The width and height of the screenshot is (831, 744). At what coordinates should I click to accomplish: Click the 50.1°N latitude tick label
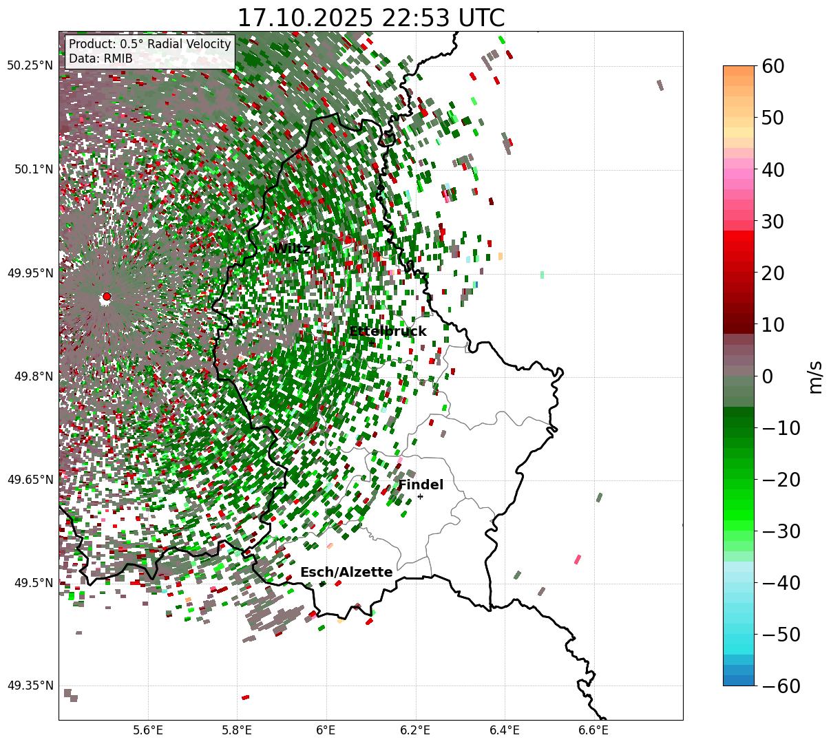(x=33, y=169)
